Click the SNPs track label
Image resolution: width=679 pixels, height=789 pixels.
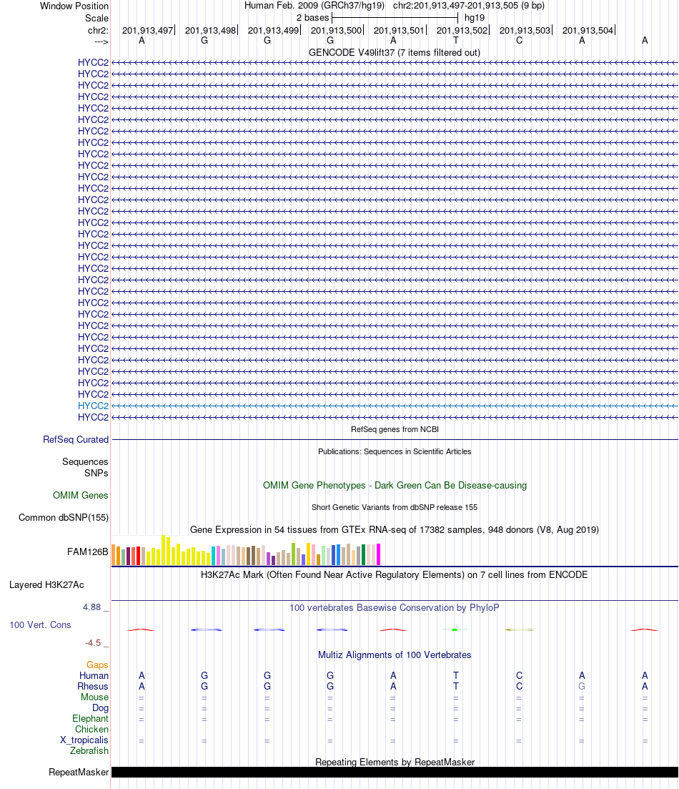pos(96,473)
